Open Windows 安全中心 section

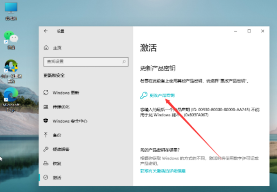pos(70,121)
